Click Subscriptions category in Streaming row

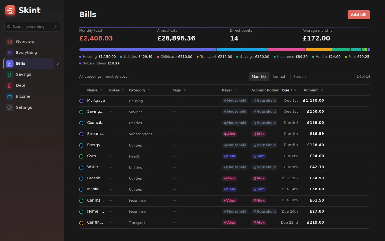(141, 134)
